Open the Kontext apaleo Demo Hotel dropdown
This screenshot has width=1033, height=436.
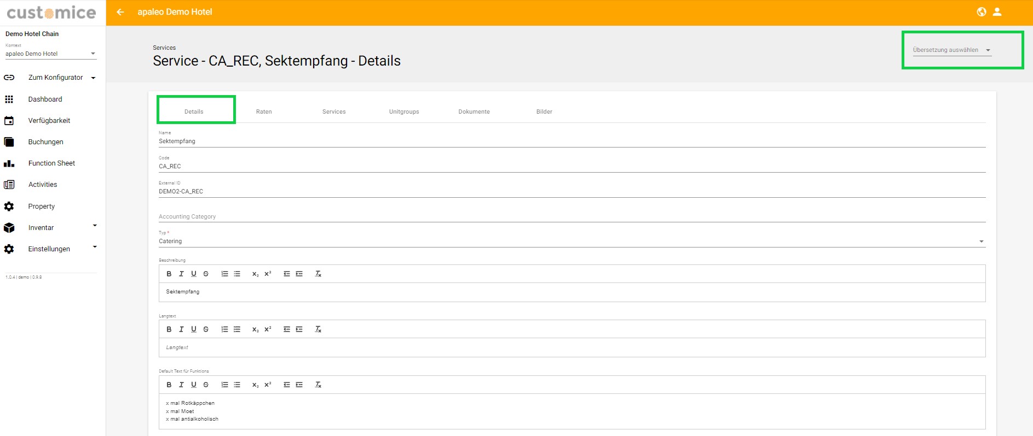50,54
